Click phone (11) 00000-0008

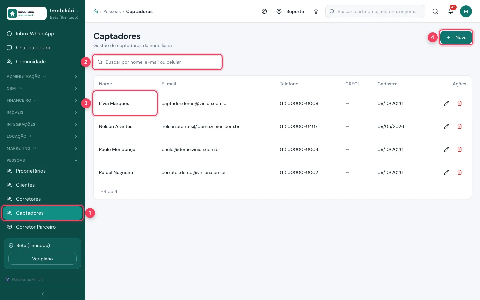(299, 103)
